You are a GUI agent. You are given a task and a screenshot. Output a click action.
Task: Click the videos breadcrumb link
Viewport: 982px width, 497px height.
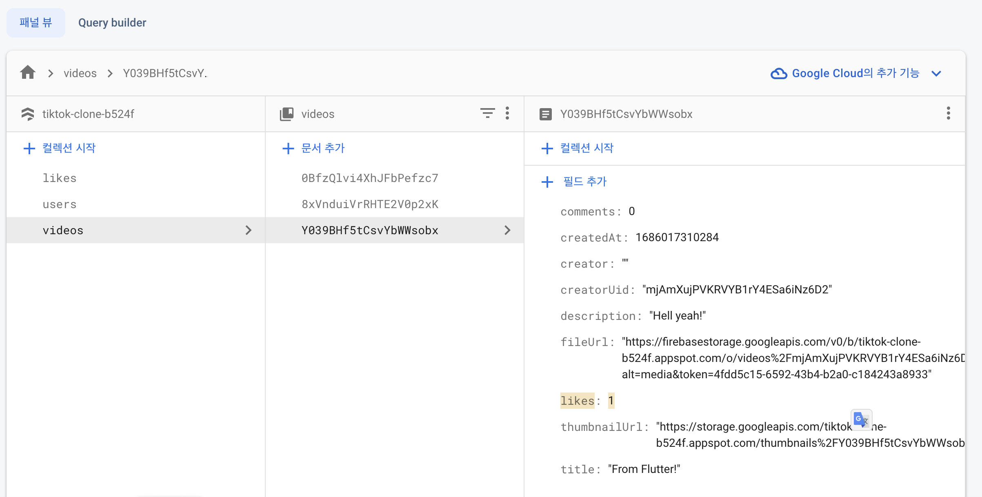coord(80,73)
